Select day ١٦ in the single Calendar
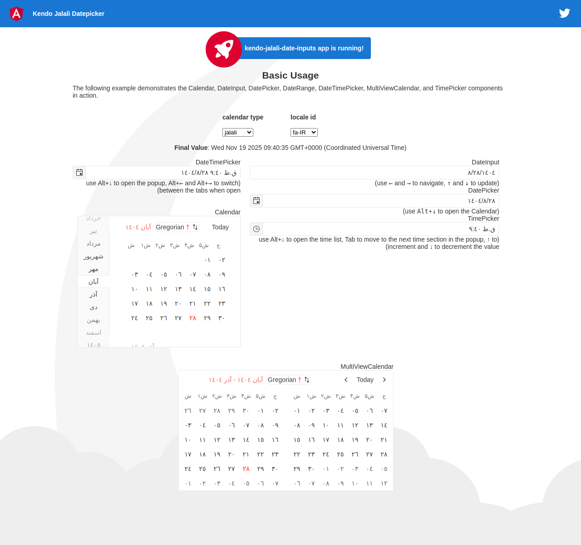Viewport: 581px width, 545px height. tap(222, 289)
